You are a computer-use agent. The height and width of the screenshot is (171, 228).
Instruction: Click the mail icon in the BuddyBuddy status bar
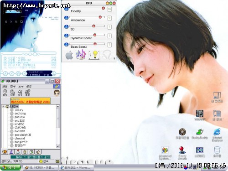pyautogui.click(x=57, y=161)
